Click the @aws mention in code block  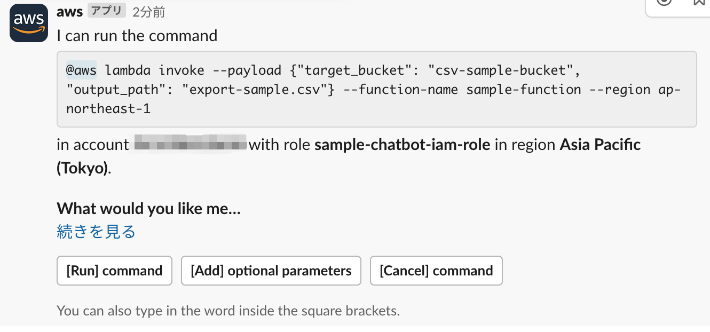(x=82, y=70)
